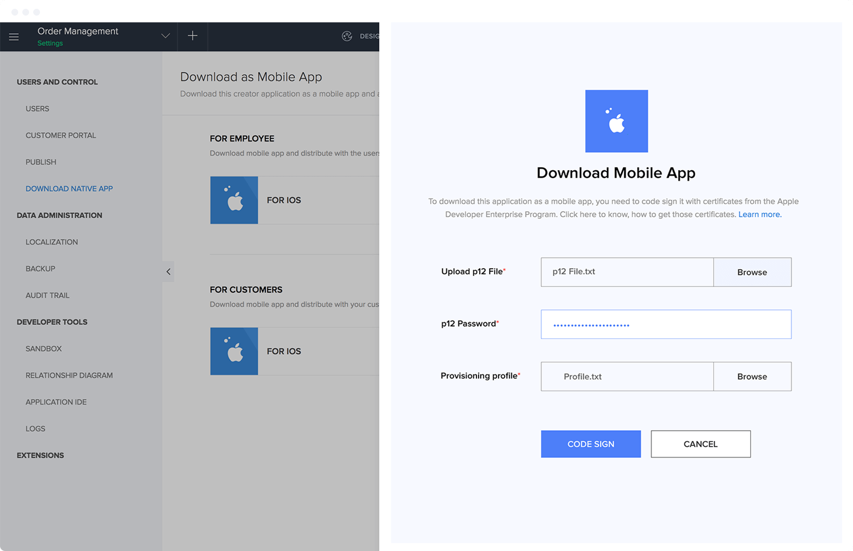
Task: Open Backup in the sidebar
Action: pos(40,269)
